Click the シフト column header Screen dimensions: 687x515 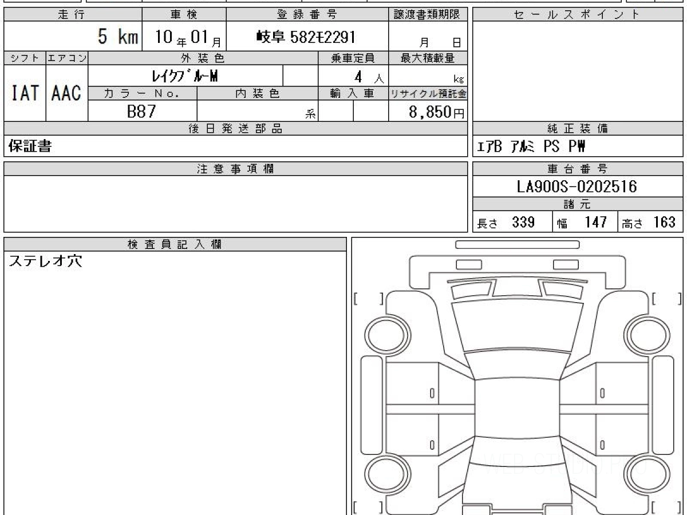point(25,58)
